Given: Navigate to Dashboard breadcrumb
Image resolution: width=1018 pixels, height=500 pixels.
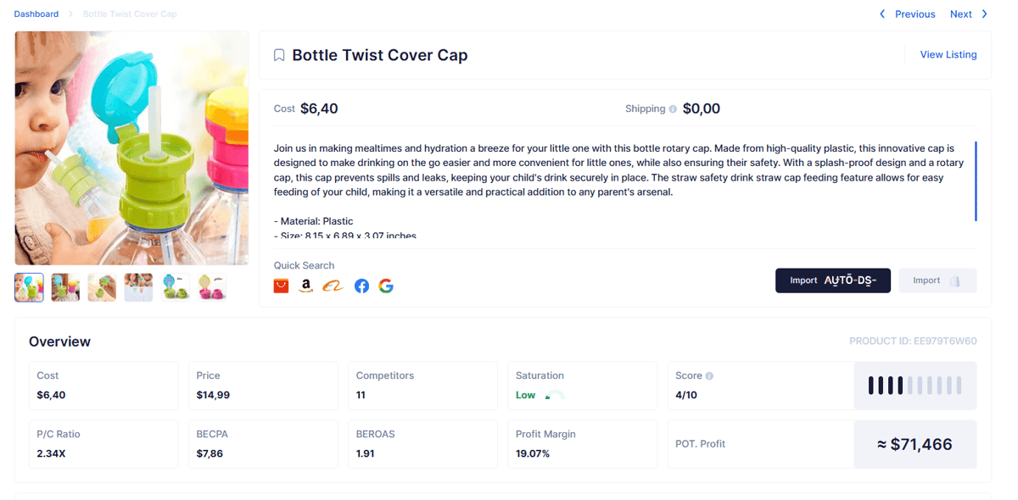Looking at the screenshot, I should (x=36, y=14).
